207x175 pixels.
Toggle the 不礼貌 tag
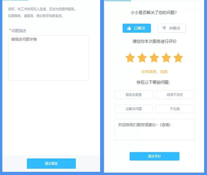coord(175,109)
